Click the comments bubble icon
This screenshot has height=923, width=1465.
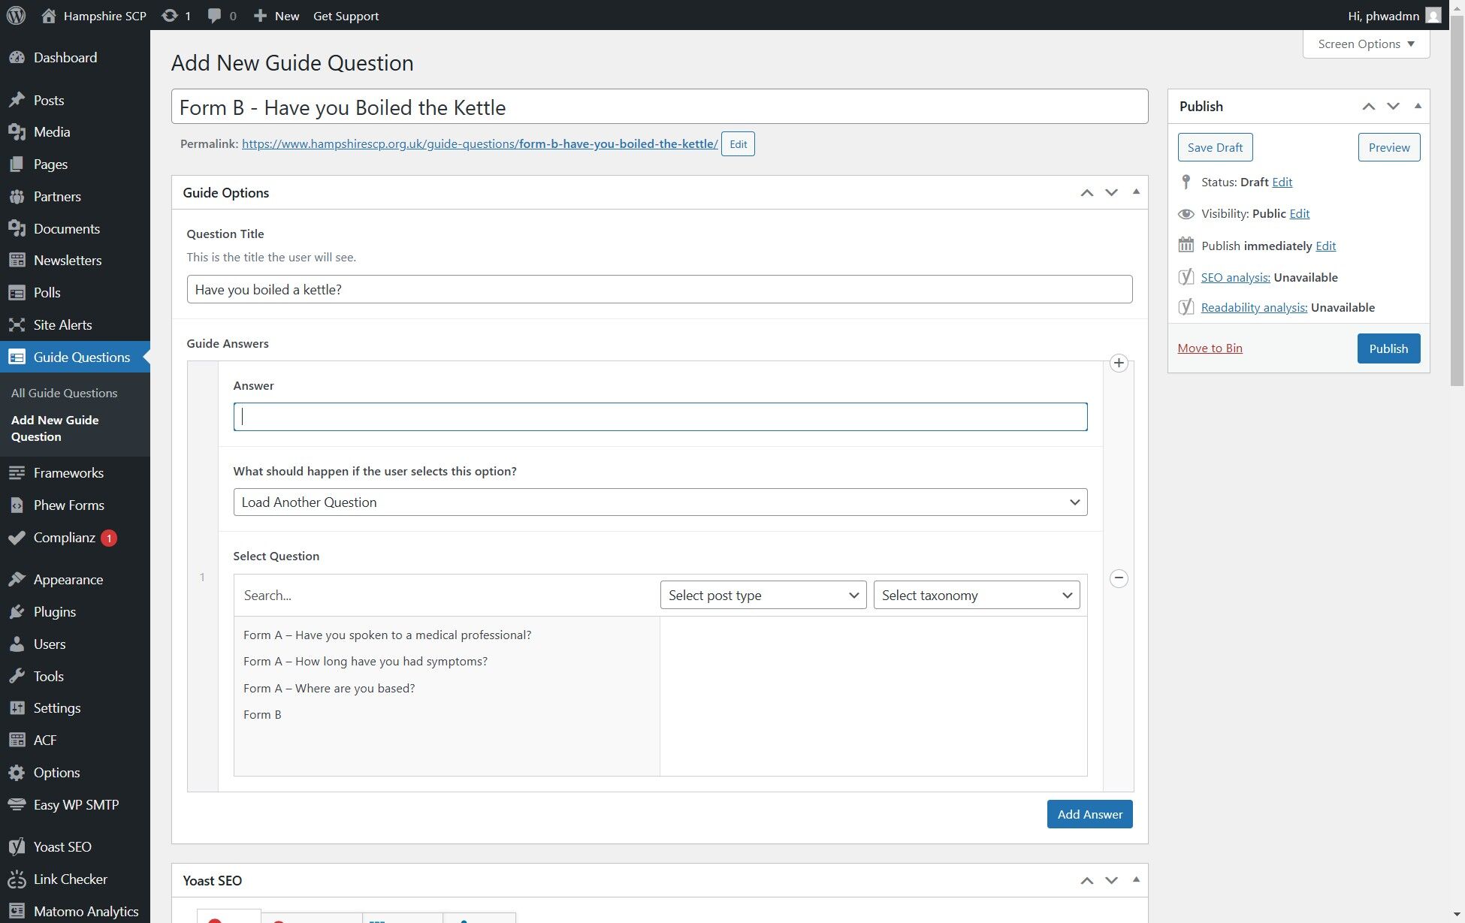(215, 16)
